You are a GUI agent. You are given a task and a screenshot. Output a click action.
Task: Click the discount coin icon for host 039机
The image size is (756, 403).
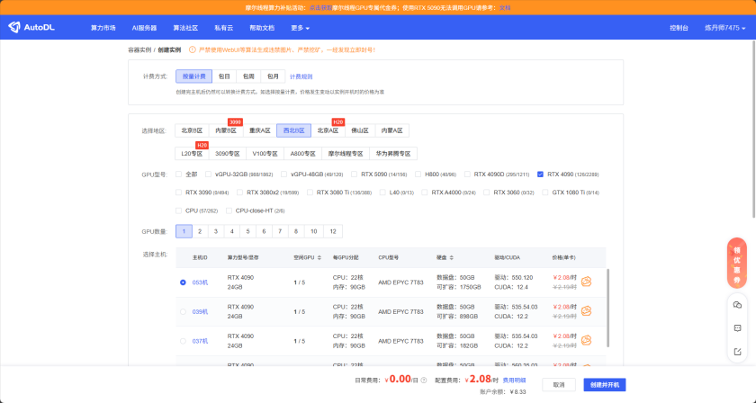coord(586,311)
